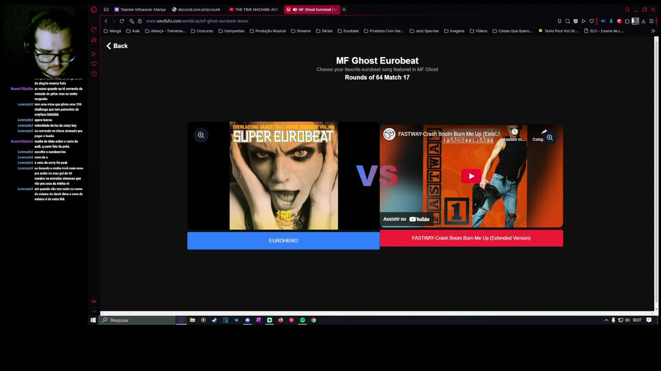Open Texto Para Voz Gr... bookmark
Screen dimensions: 661x371
point(558,31)
